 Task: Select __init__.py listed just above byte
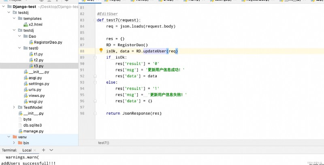coord(34,113)
